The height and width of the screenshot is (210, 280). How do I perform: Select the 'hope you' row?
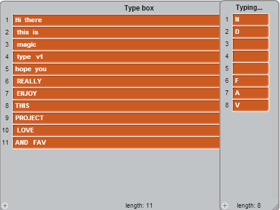[116, 69]
